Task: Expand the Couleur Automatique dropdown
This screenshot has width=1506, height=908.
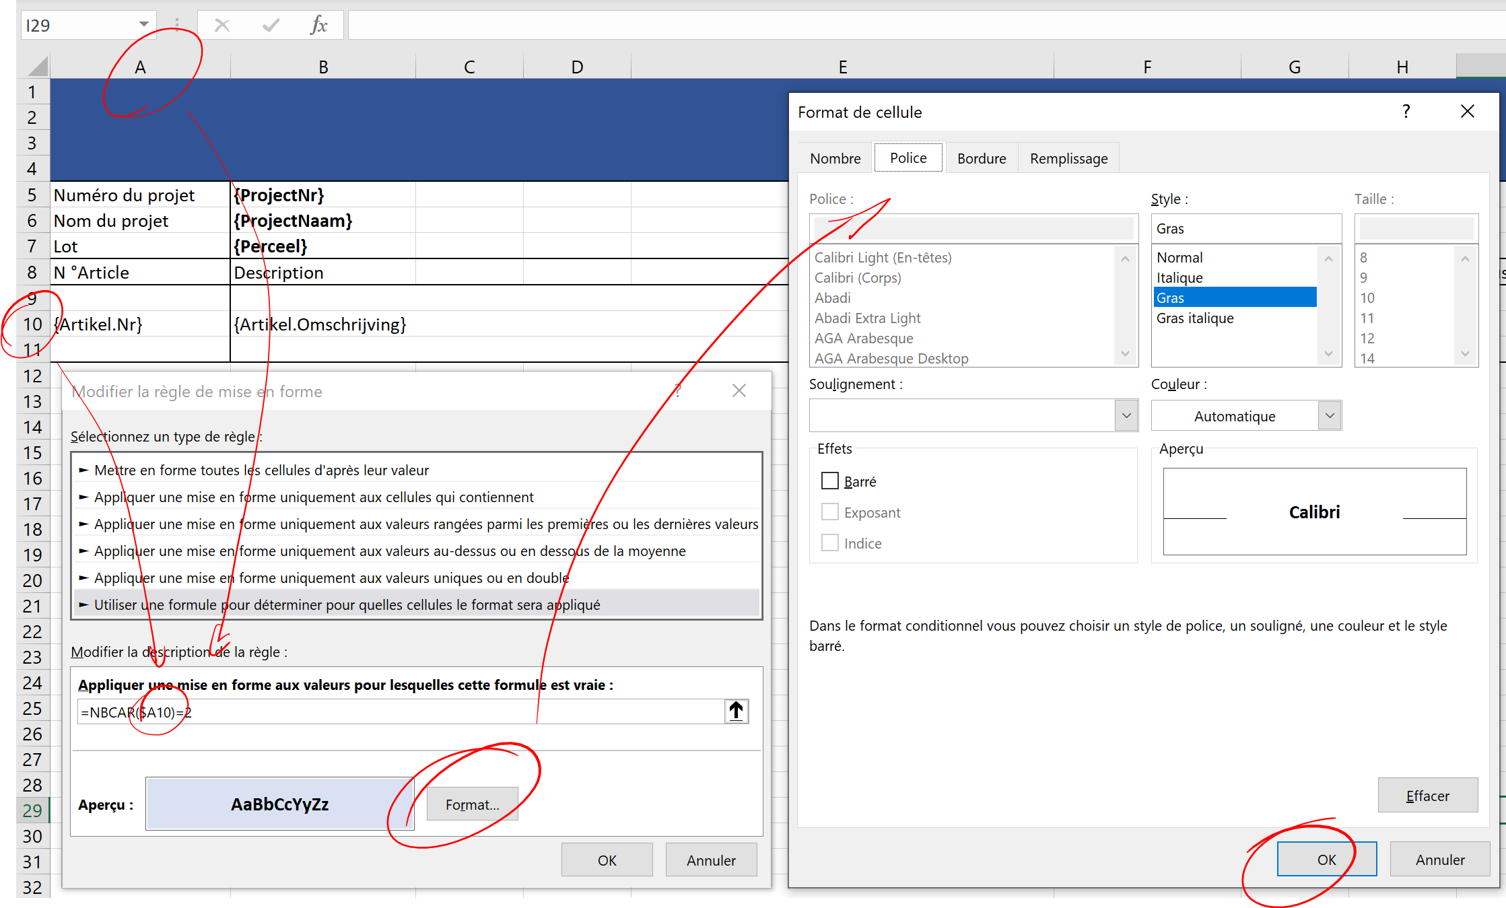Action: coord(1329,415)
